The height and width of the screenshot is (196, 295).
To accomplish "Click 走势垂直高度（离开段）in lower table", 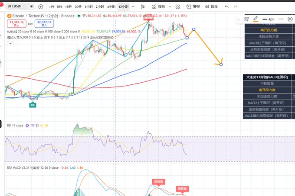I will tap(267, 109).
